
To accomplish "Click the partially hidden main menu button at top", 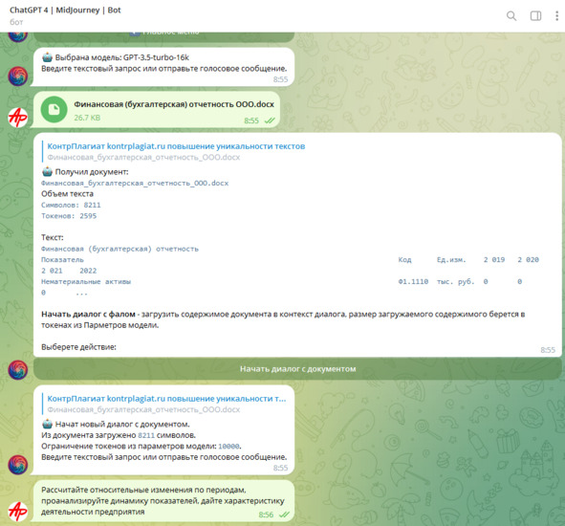I will click(164, 35).
